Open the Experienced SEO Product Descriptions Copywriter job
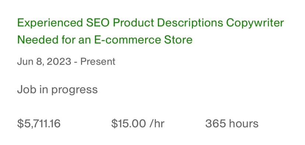This screenshot has width=305, height=145. (x=151, y=32)
